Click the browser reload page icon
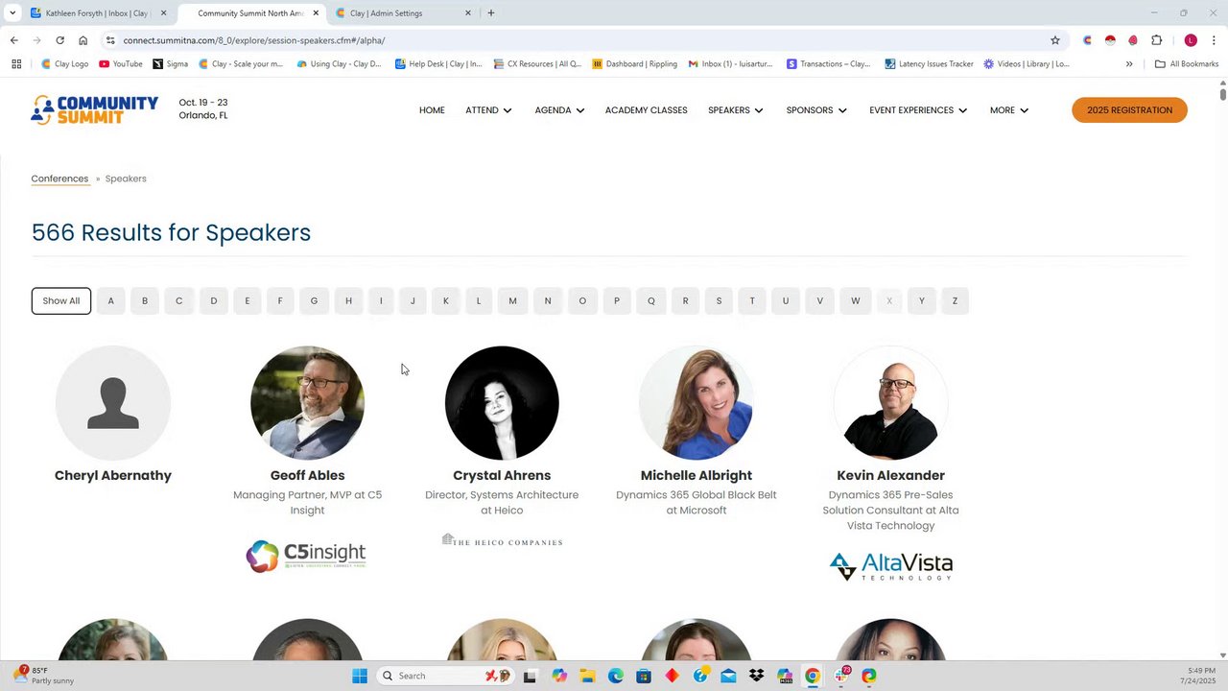The image size is (1228, 691). point(59,40)
